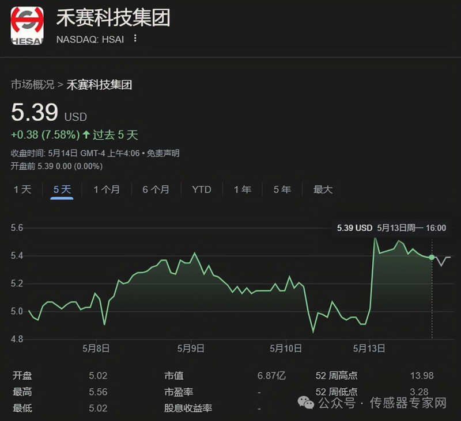Click the 5.6 price axis label
The image size is (461, 421).
[17, 228]
